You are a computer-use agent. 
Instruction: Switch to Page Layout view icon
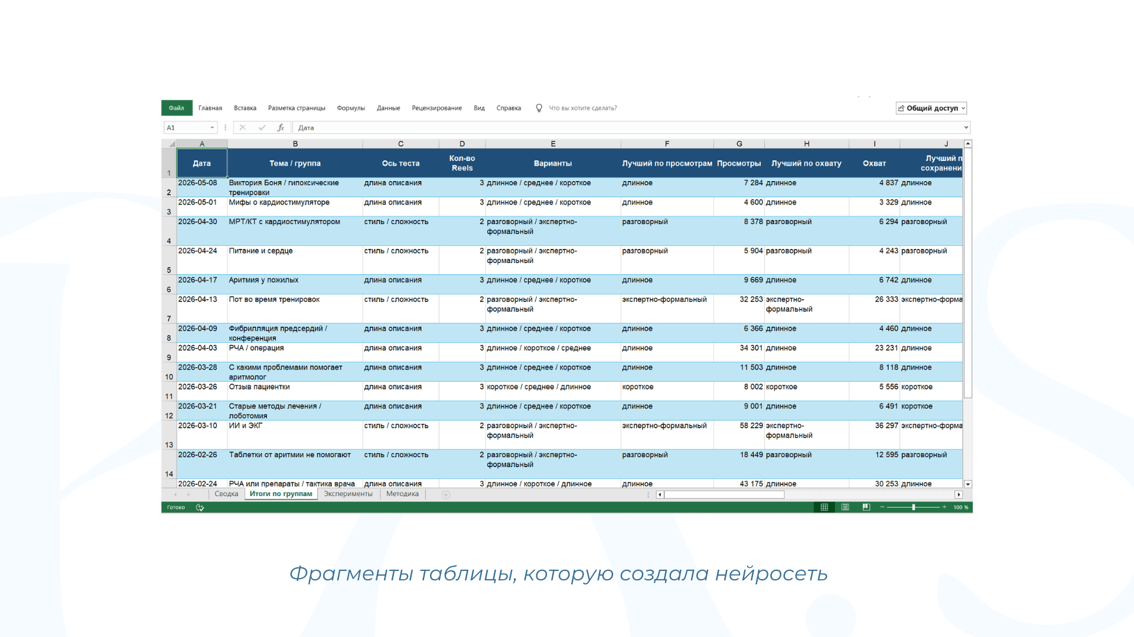pos(845,507)
